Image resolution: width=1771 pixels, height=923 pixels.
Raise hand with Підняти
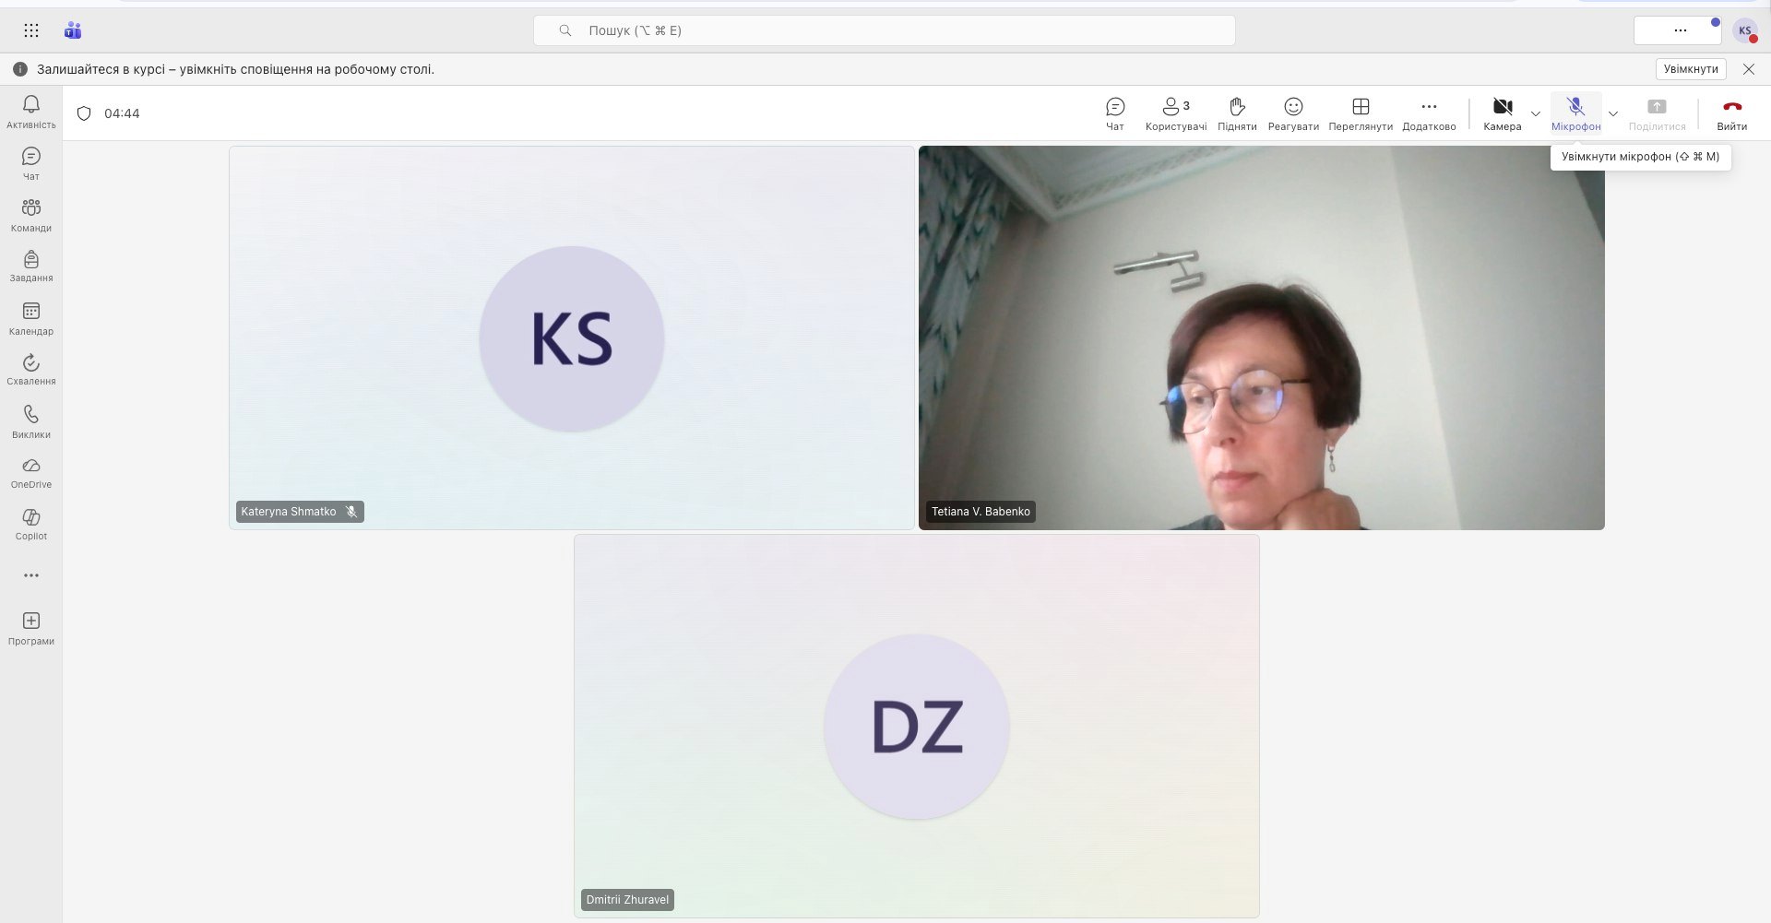[1237, 113]
